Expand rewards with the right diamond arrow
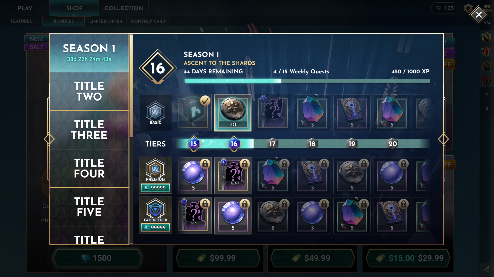This screenshot has width=494, height=277. [x=443, y=139]
